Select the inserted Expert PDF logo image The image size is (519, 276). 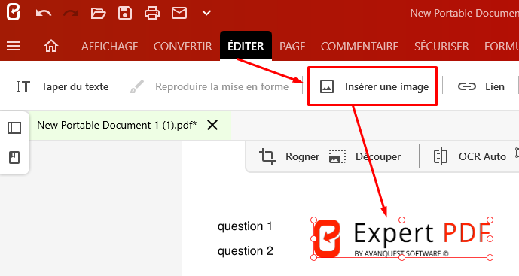click(x=401, y=238)
